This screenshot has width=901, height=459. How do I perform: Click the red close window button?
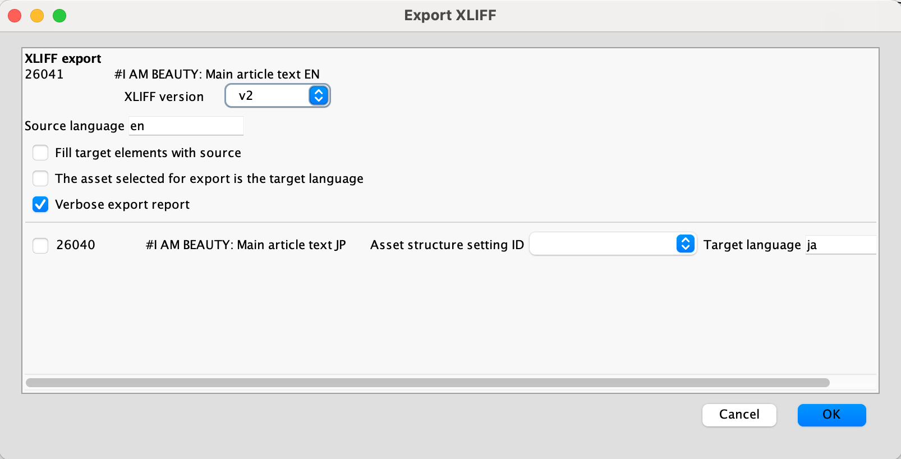pos(15,16)
